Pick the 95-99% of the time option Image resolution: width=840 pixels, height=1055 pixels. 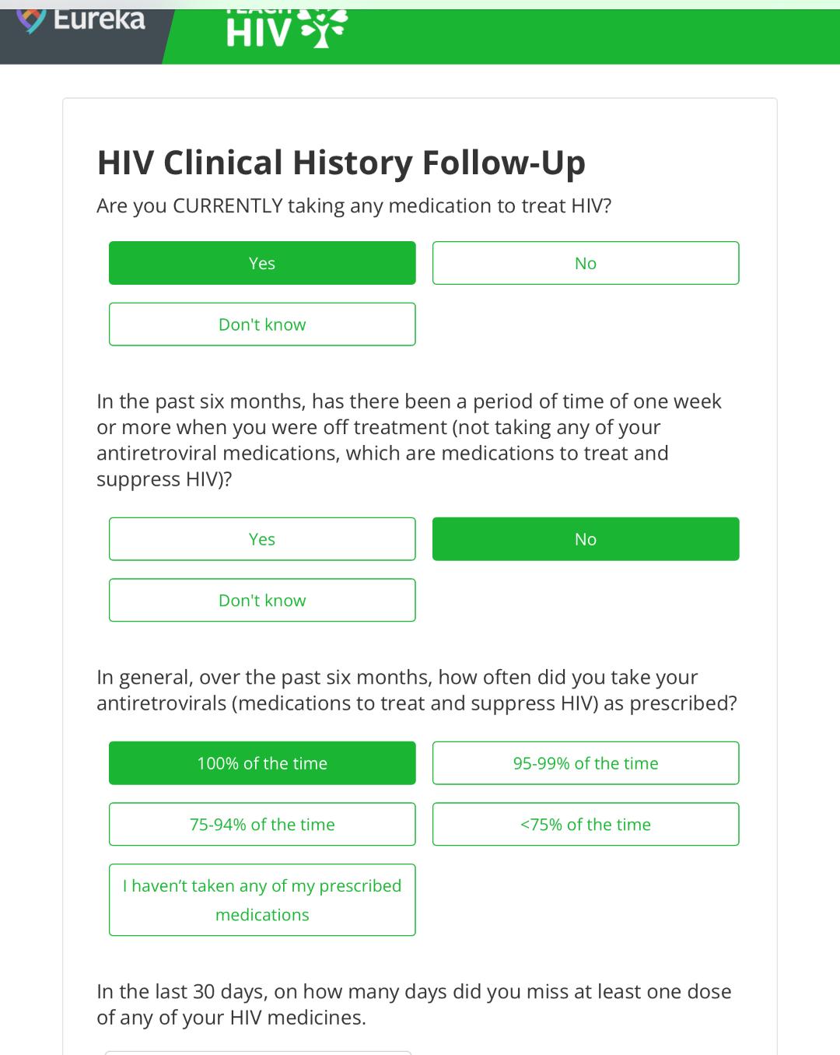tap(585, 763)
